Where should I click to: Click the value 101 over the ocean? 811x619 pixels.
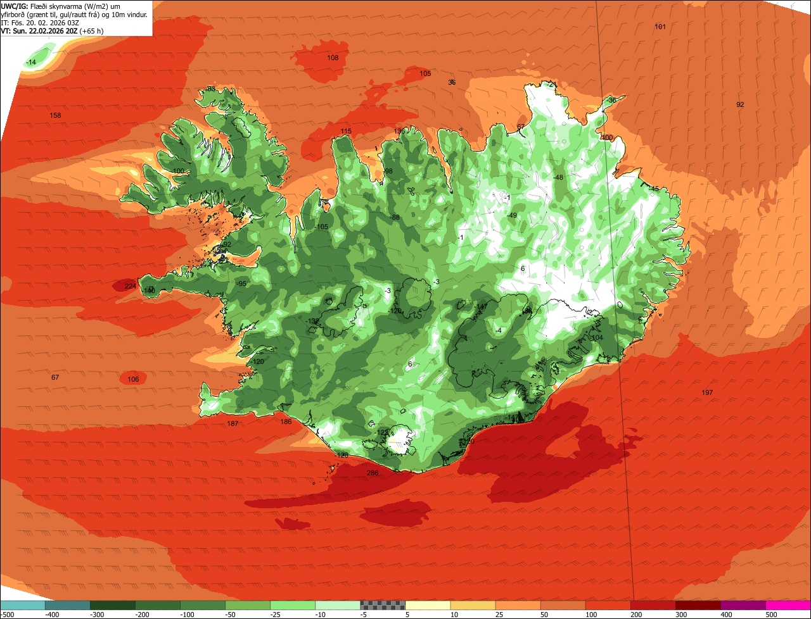660,27
